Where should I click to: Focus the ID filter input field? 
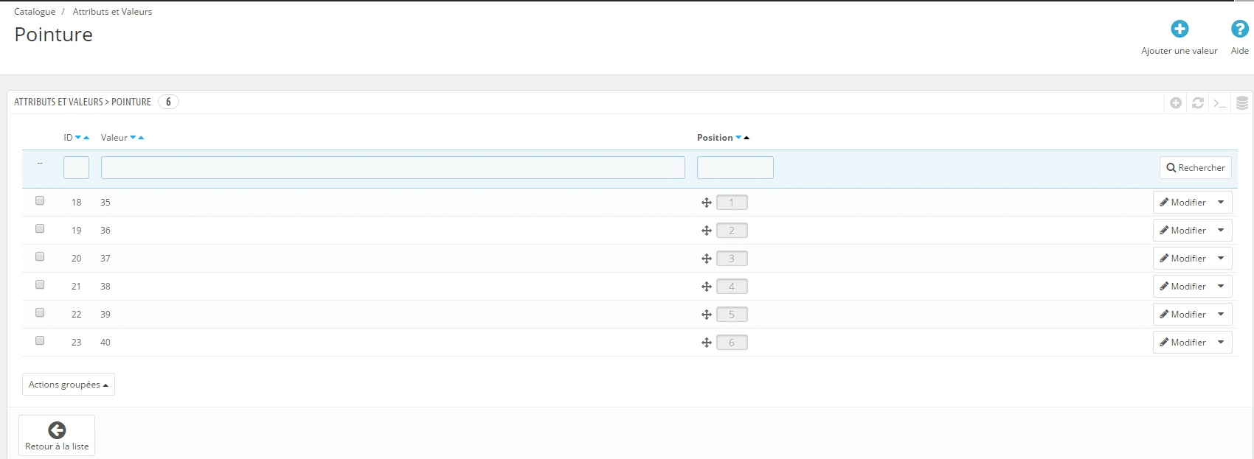[x=76, y=167]
